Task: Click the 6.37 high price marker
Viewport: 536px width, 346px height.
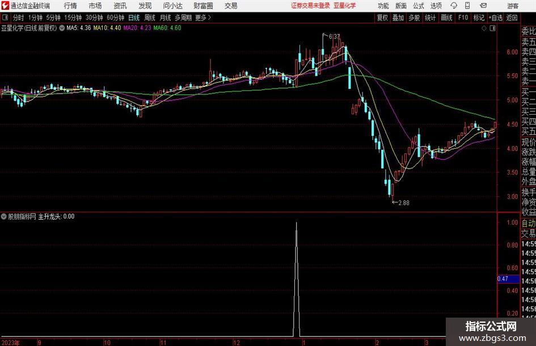Action: (334, 36)
